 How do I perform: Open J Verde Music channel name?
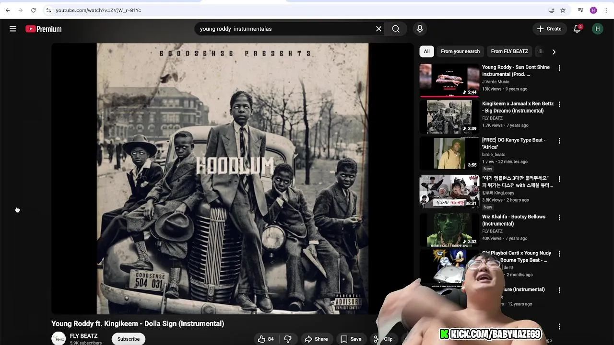click(496, 82)
